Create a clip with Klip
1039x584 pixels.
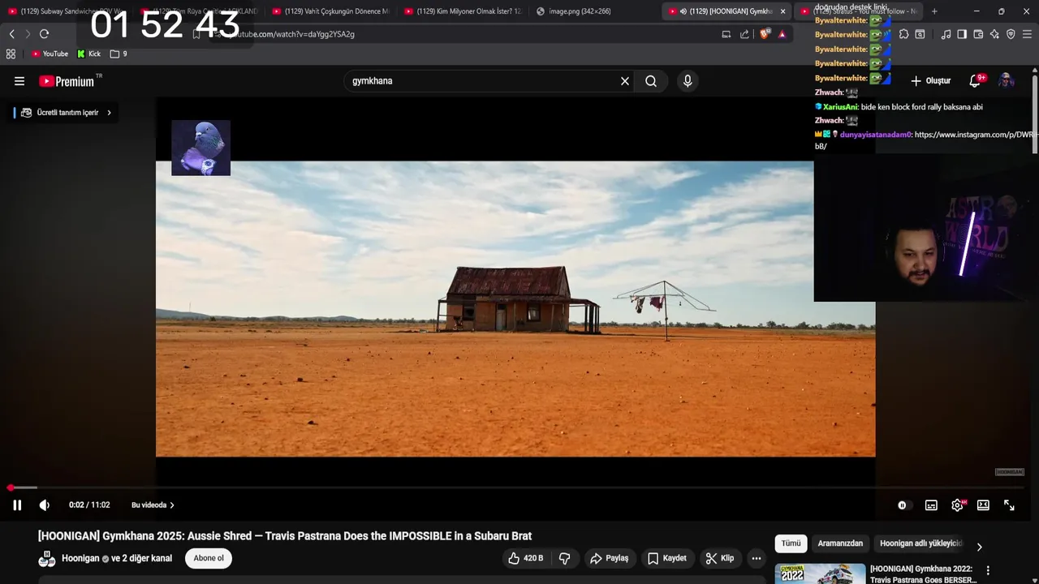tap(720, 558)
